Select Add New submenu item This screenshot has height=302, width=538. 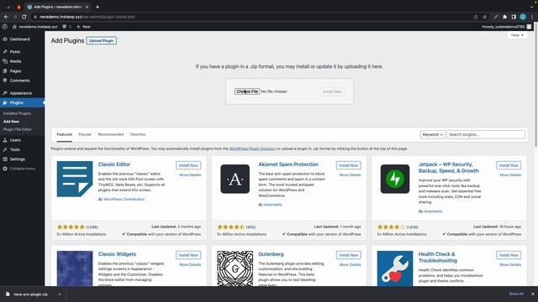[11, 121]
